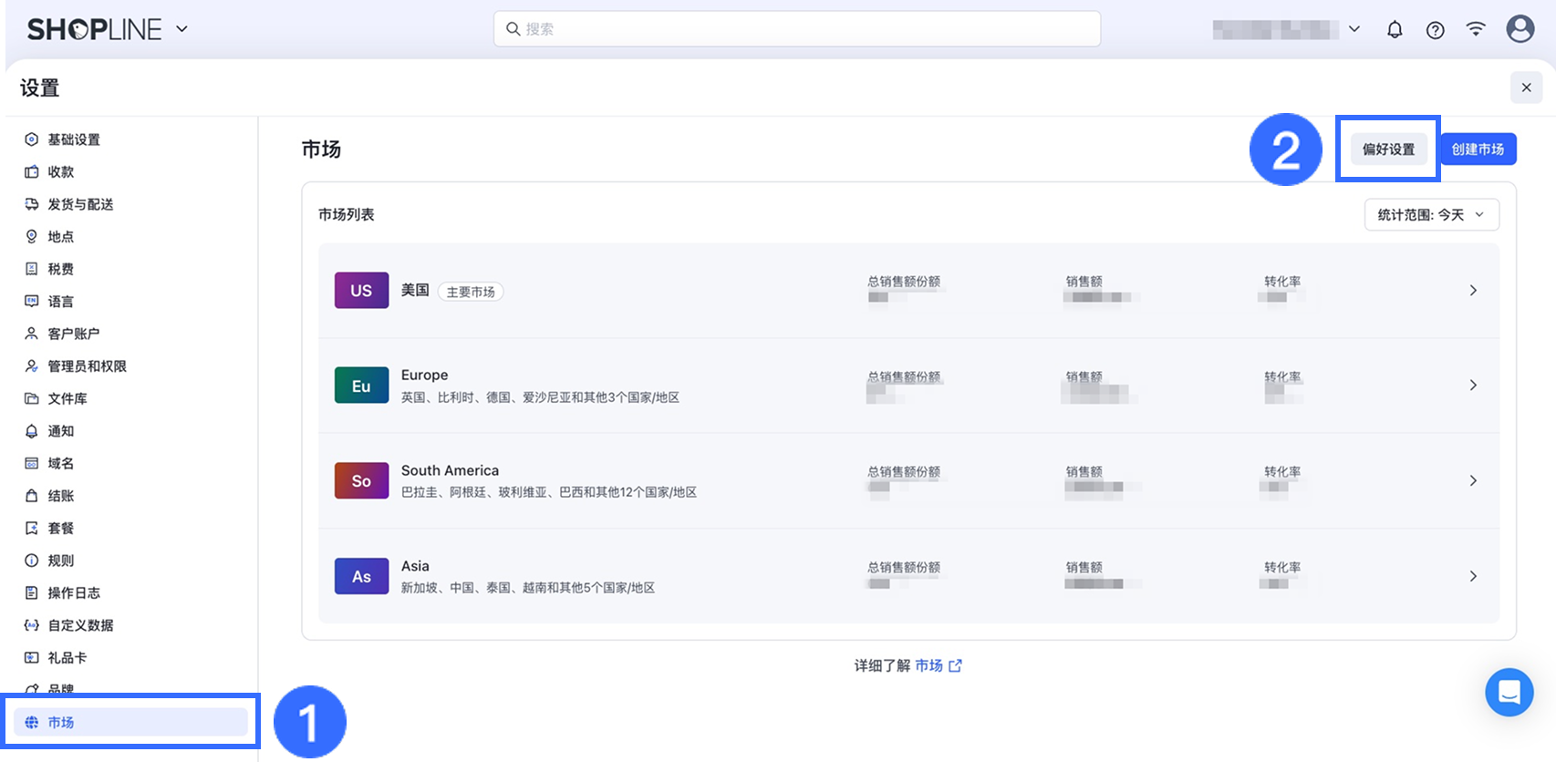This screenshot has width=1556, height=762.
Task: Open the 自定义数据 settings page
Action: 80,625
